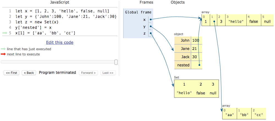Viewport: 275px width, 121px height.
Task: Click the pointer dot for variable z
Action: [x=151, y=34]
